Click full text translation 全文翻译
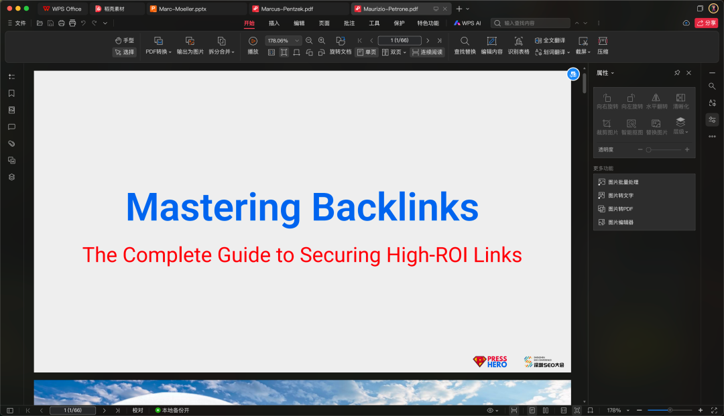The image size is (724, 416). coord(550,41)
